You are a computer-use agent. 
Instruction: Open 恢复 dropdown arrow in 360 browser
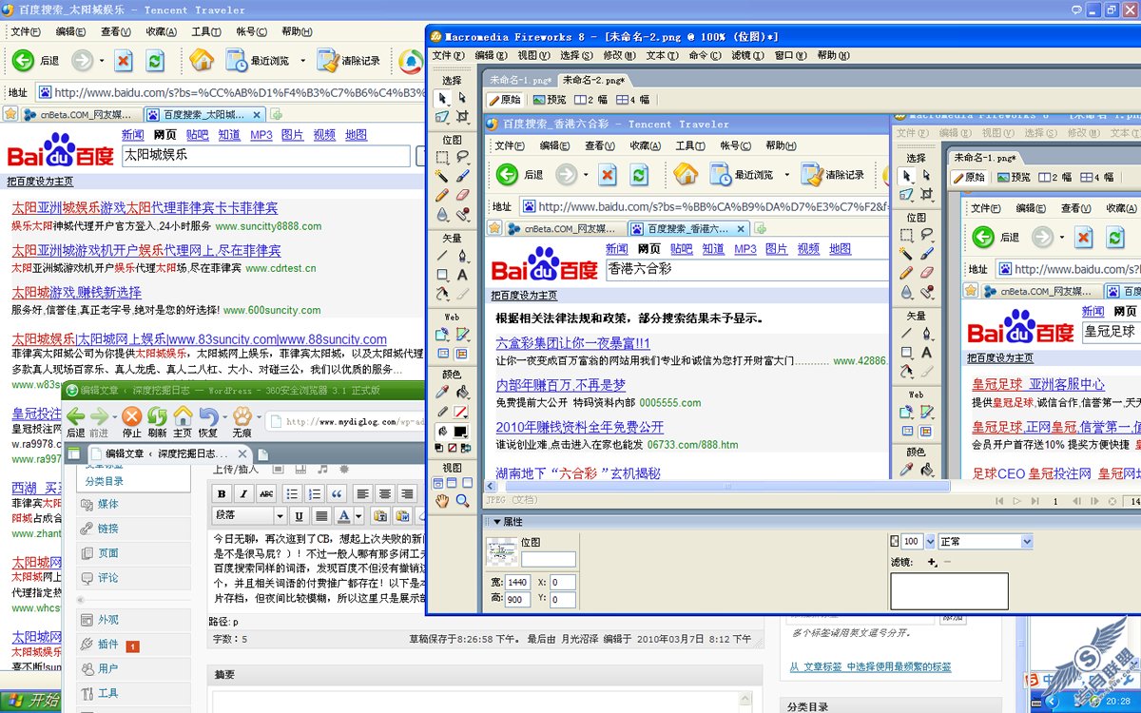point(223,416)
